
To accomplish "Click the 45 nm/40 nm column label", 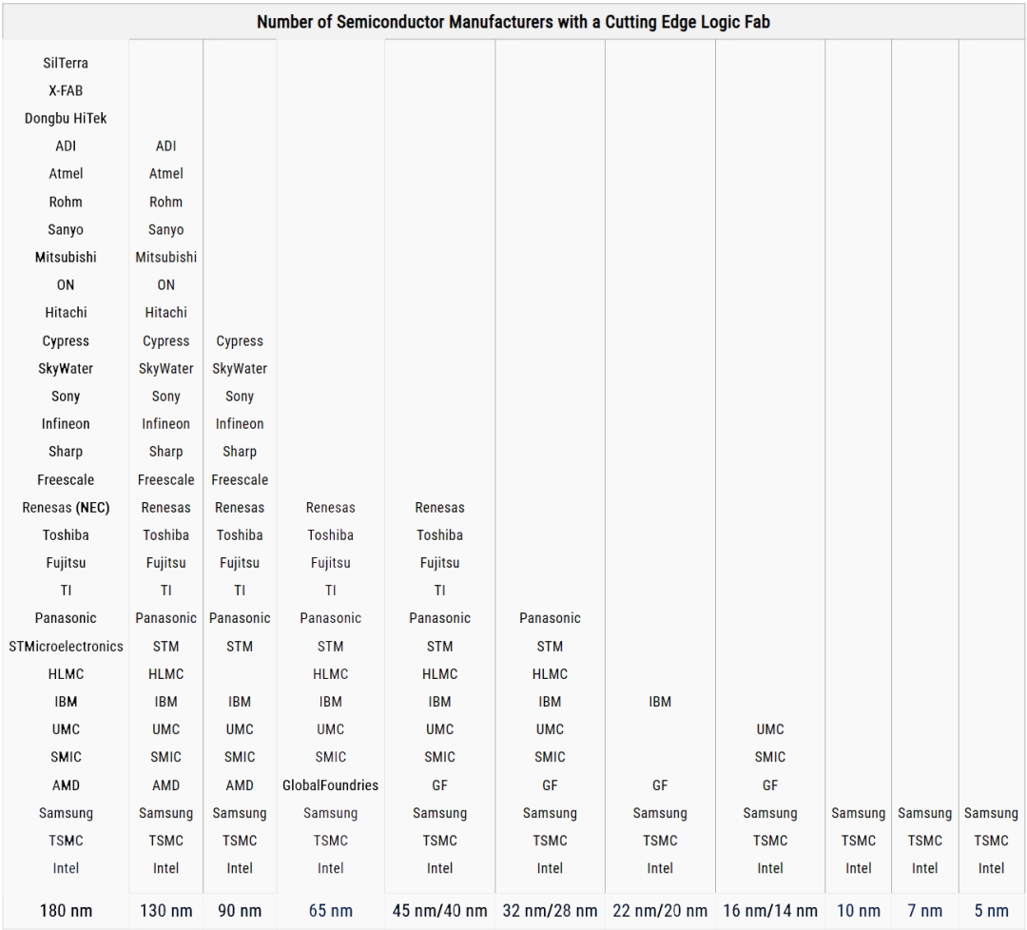I will (x=439, y=910).
